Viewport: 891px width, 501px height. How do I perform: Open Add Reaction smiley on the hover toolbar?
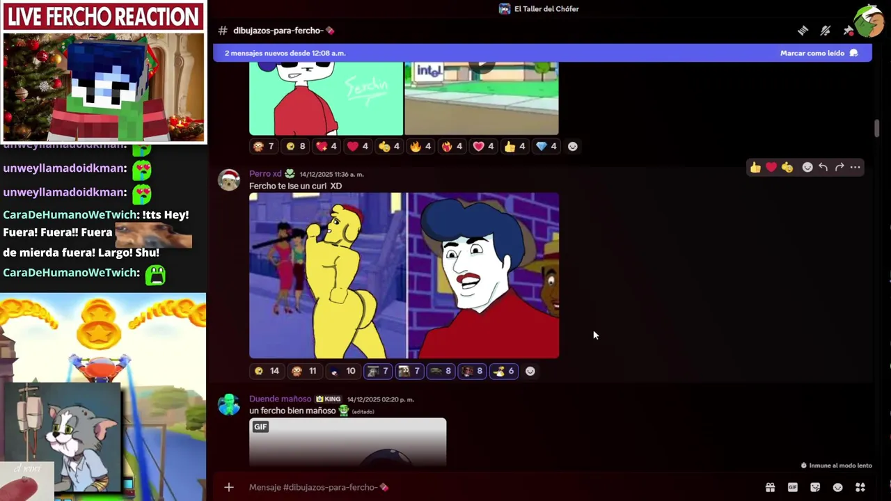[807, 167]
